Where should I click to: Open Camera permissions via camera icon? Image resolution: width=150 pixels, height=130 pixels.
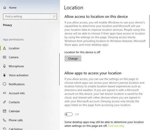pyautogui.click(x=4, y=57)
